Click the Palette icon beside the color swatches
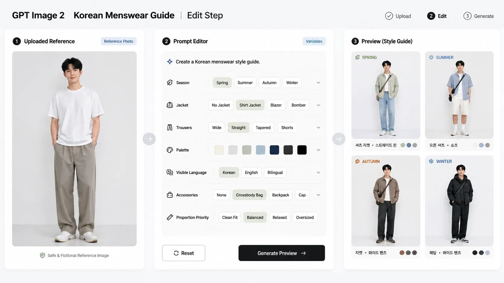 [x=170, y=149]
